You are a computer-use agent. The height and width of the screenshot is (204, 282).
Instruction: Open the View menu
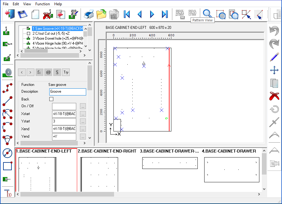pos(27,4)
